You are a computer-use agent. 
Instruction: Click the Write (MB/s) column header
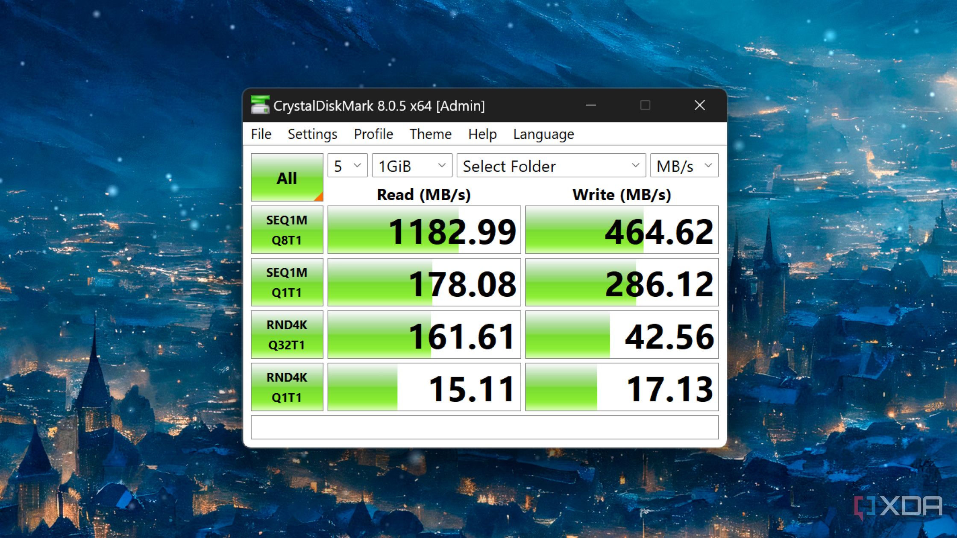[x=622, y=195]
